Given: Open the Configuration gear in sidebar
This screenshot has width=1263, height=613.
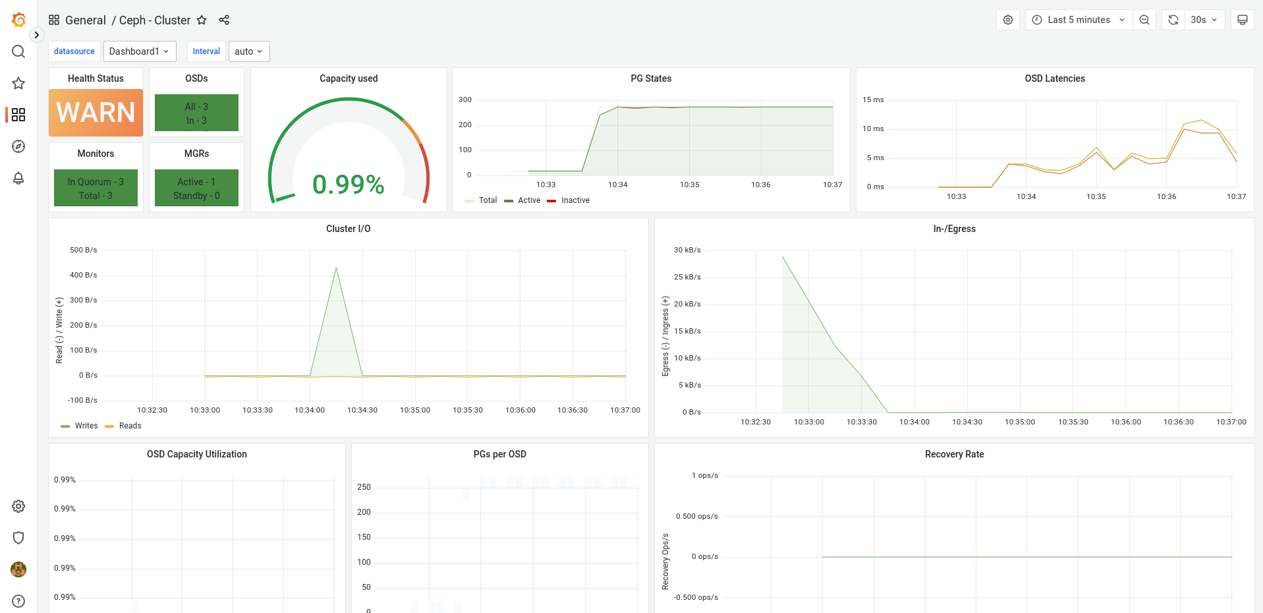Looking at the screenshot, I should coord(18,506).
